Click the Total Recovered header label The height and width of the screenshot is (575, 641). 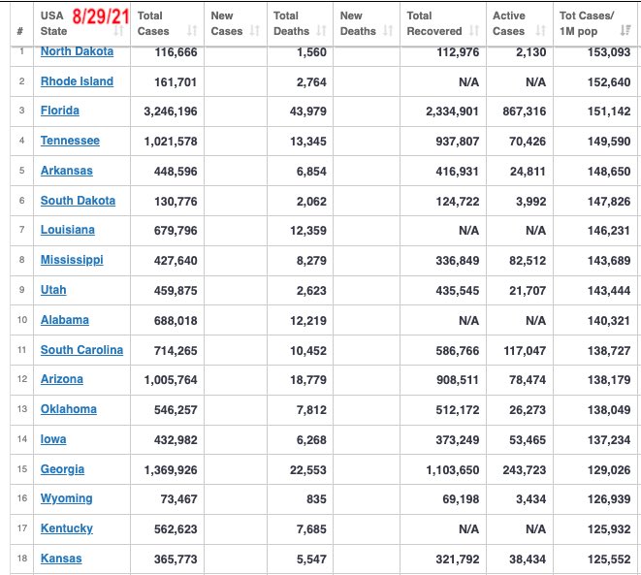pos(434,23)
